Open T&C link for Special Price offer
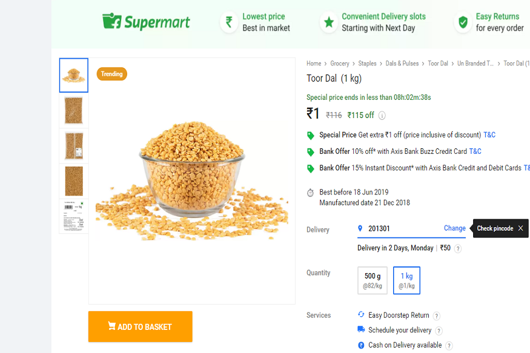This screenshot has height=353, width=530. 489,135
